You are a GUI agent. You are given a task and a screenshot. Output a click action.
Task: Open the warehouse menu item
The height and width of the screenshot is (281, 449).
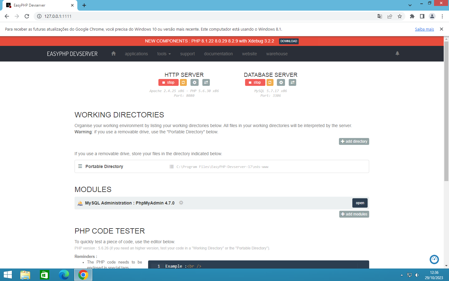pyautogui.click(x=277, y=54)
